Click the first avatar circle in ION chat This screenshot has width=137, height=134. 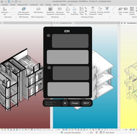pyautogui.click(x=49, y=36)
